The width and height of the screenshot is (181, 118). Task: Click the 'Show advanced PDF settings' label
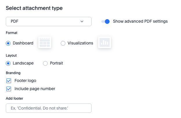tap(140, 21)
